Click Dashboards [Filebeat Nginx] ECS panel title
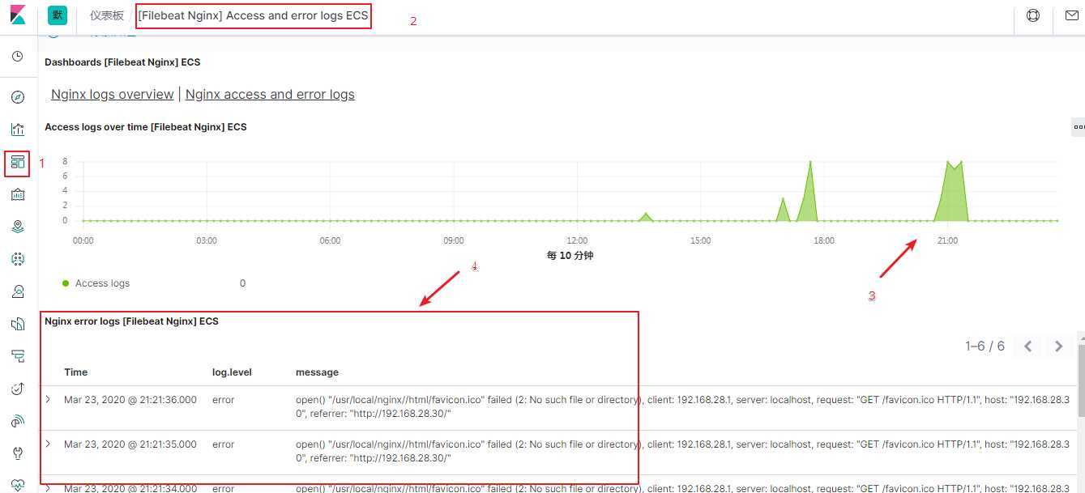Image resolution: width=1085 pixels, height=493 pixels. click(x=122, y=62)
